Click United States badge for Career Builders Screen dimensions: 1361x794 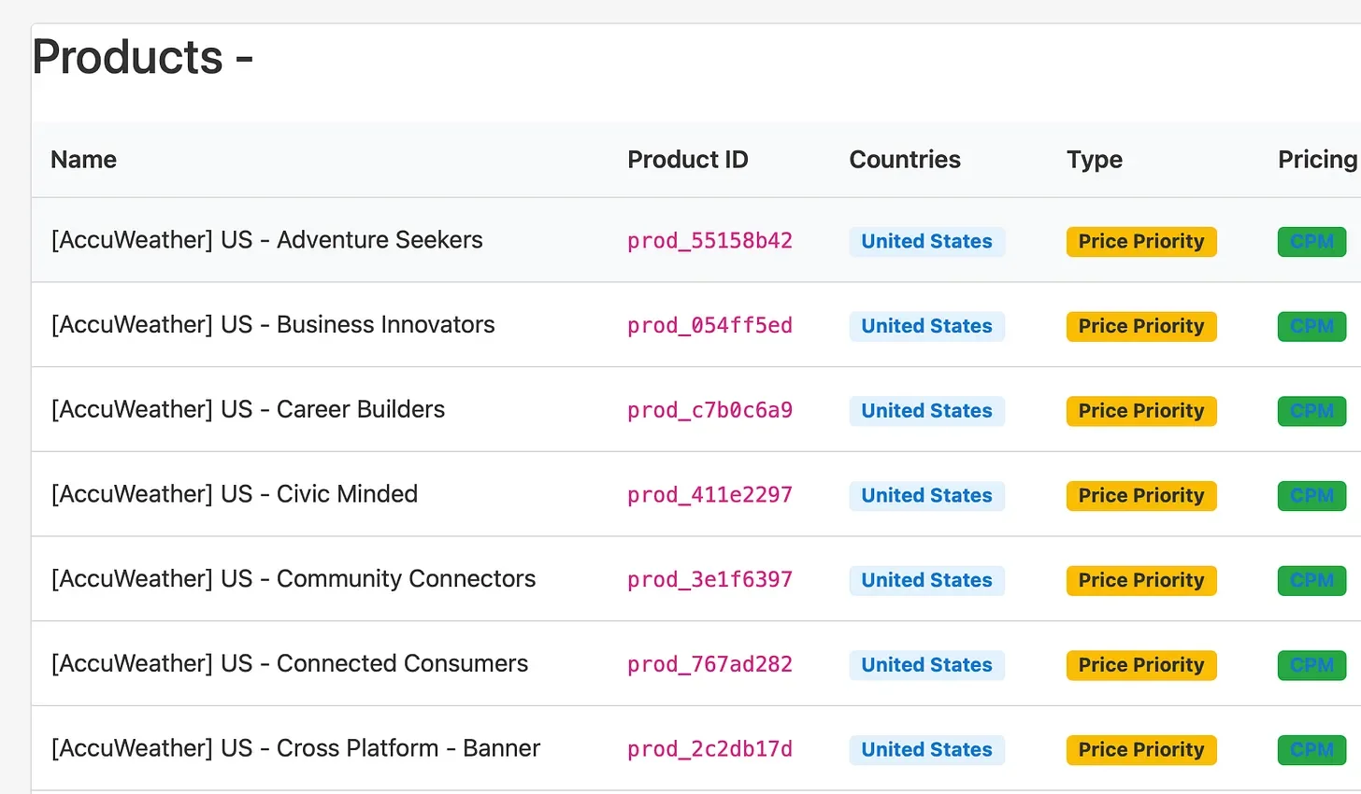(926, 411)
